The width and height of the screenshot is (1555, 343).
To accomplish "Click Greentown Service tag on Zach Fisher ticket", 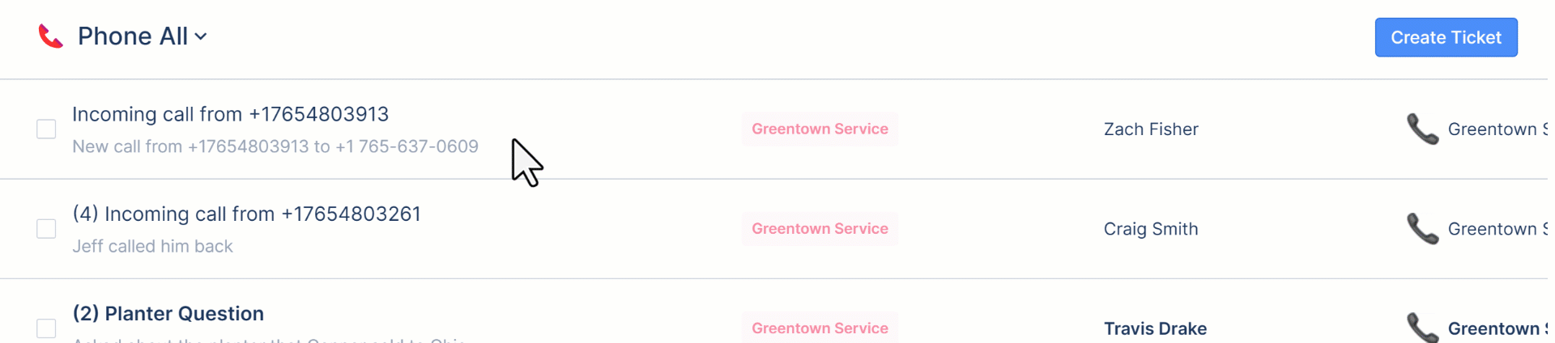I will click(x=820, y=129).
